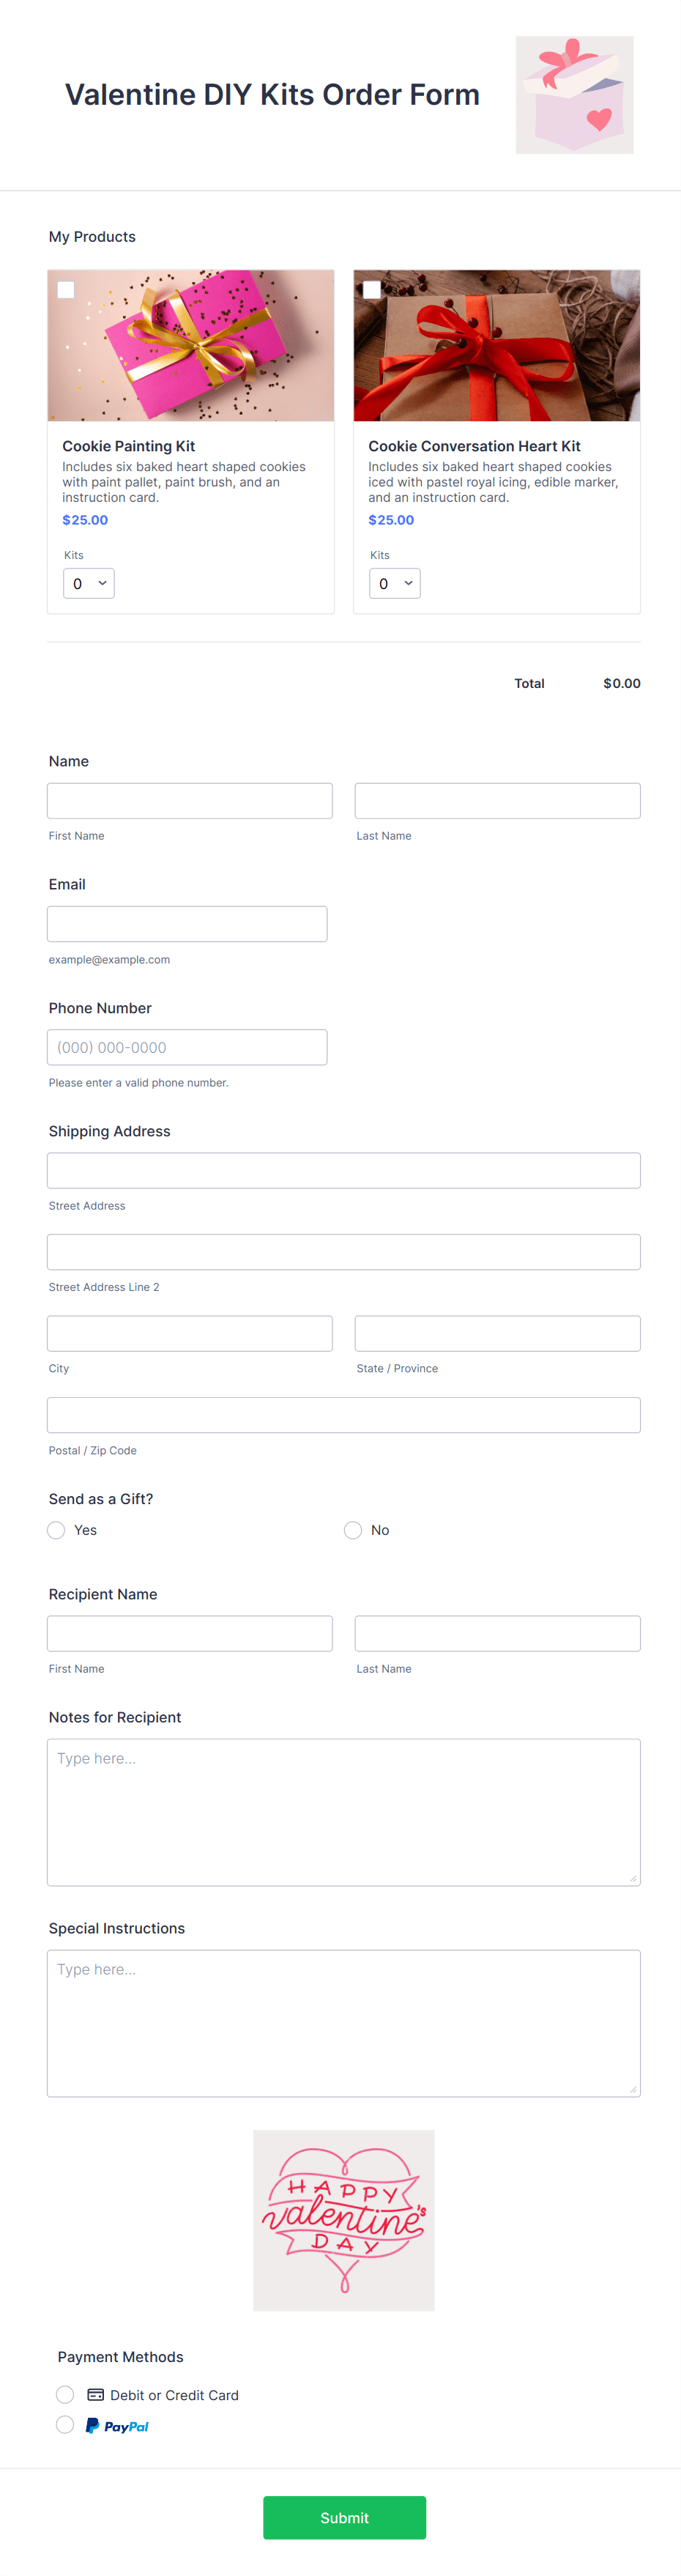Click the Email input box
This screenshot has height=2576, width=681.
point(187,923)
